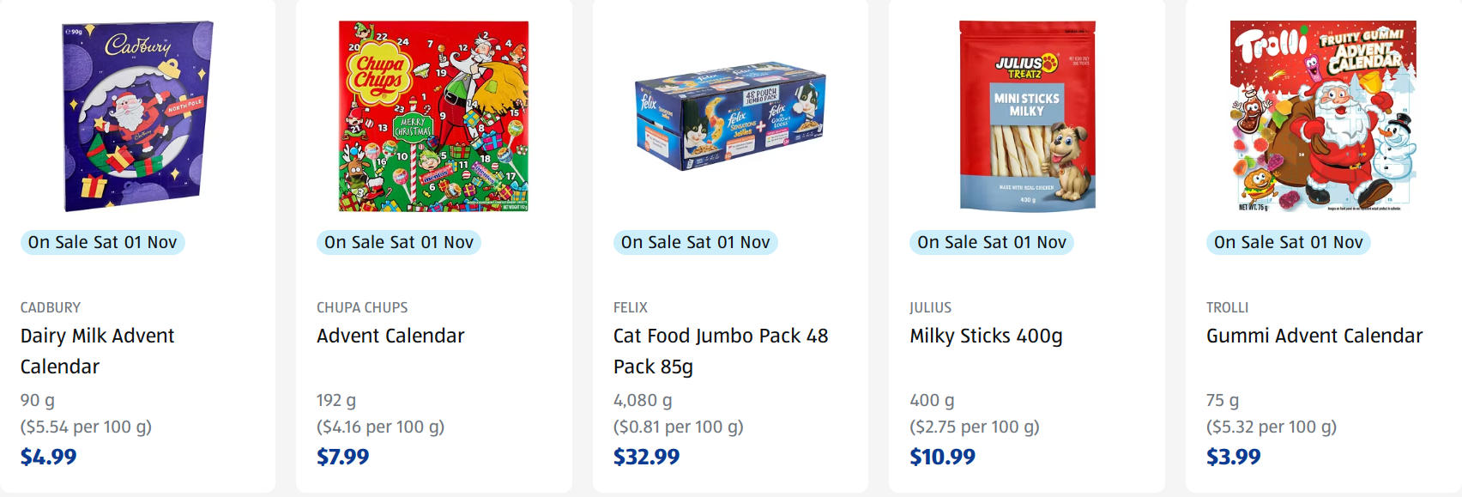Click the CHUPA CHUPS brand label

(x=362, y=307)
